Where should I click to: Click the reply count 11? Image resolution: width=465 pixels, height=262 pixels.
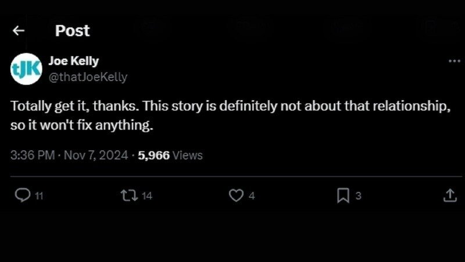coord(39,196)
